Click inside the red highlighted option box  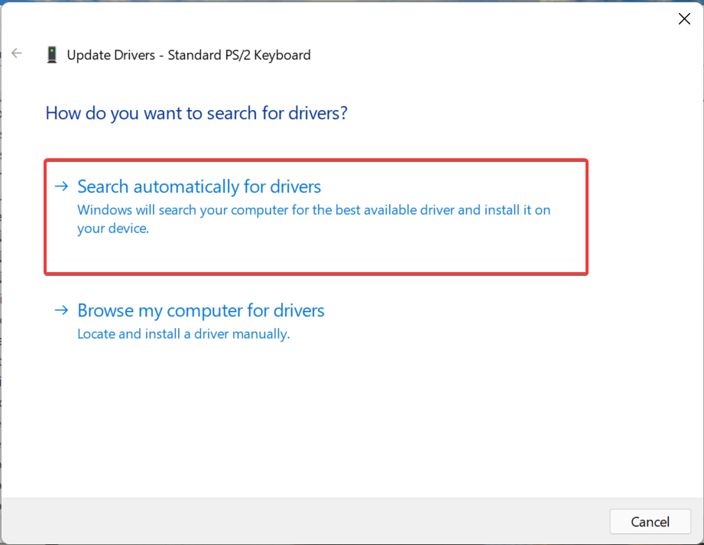316,217
